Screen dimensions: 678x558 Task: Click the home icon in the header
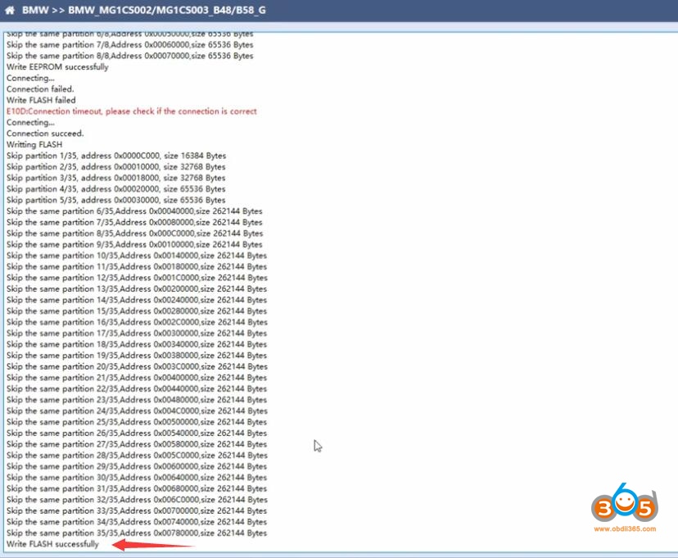point(10,10)
